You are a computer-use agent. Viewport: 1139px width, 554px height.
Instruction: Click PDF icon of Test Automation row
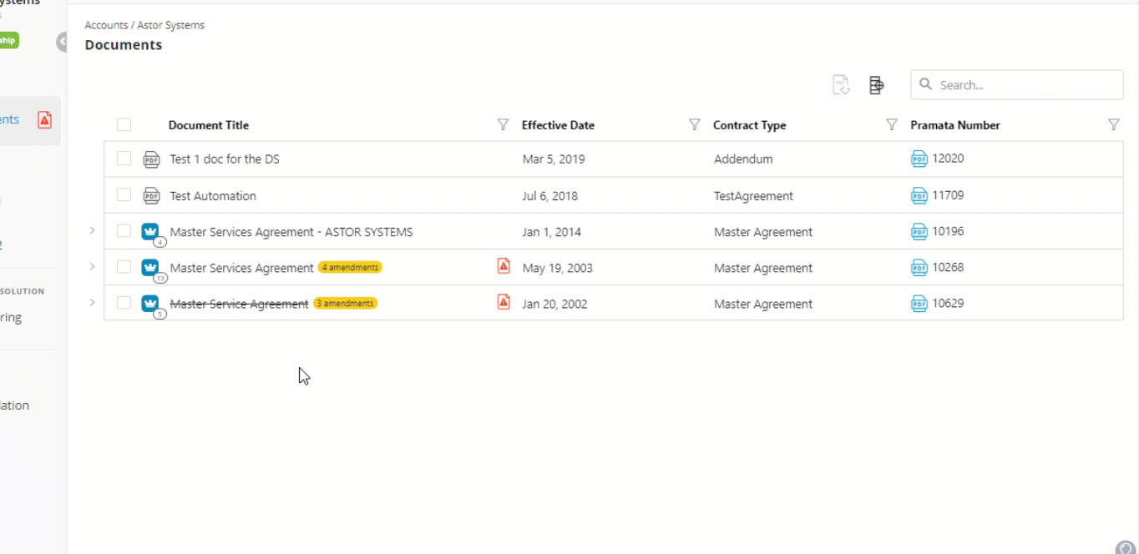tap(151, 196)
